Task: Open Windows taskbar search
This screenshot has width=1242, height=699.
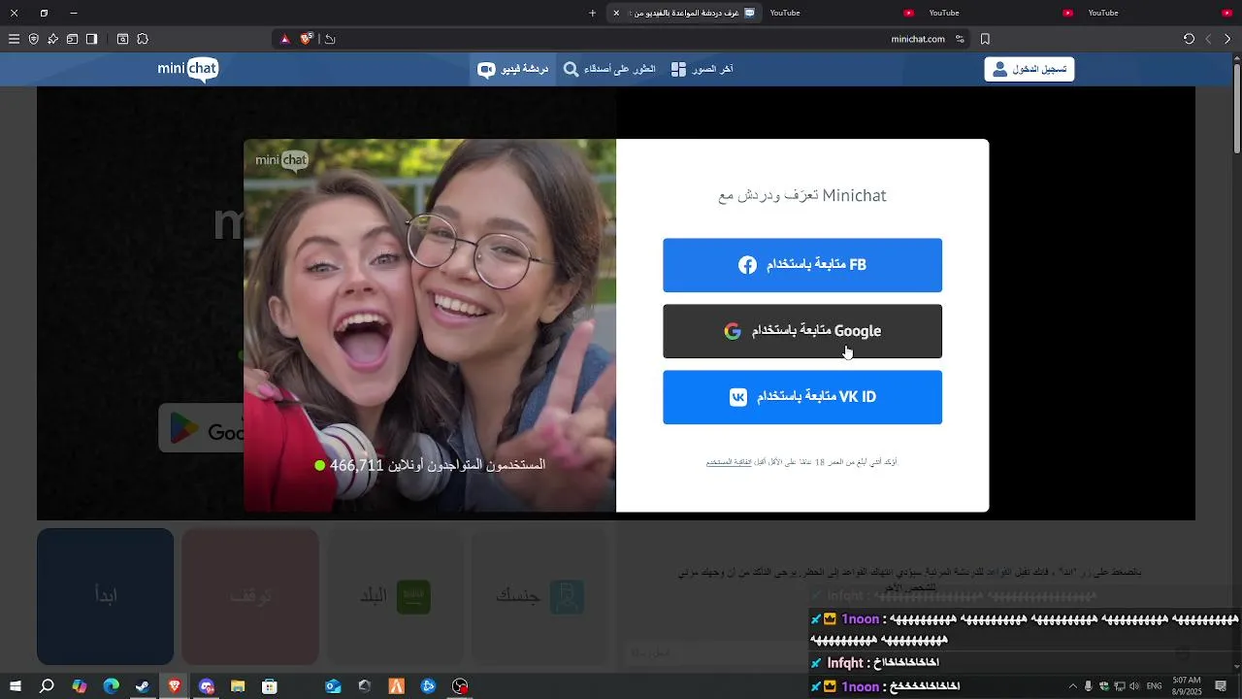Action: (47, 686)
